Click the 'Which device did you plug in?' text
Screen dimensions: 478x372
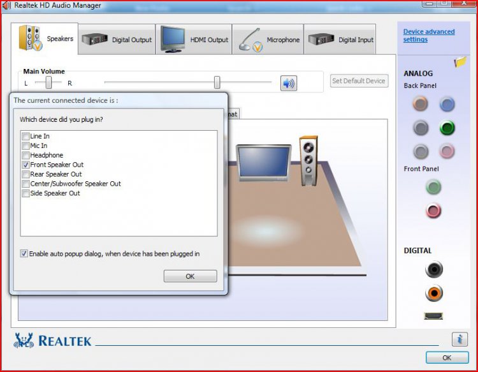(x=61, y=119)
